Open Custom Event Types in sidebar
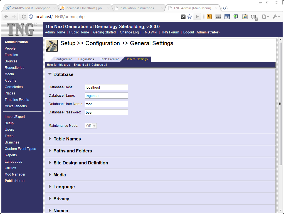Image resolution: width=284 pixels, height=214 pixels. (20, 149)
